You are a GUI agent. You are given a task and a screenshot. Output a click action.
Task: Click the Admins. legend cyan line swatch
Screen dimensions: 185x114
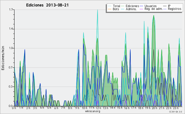pos(123,9)
